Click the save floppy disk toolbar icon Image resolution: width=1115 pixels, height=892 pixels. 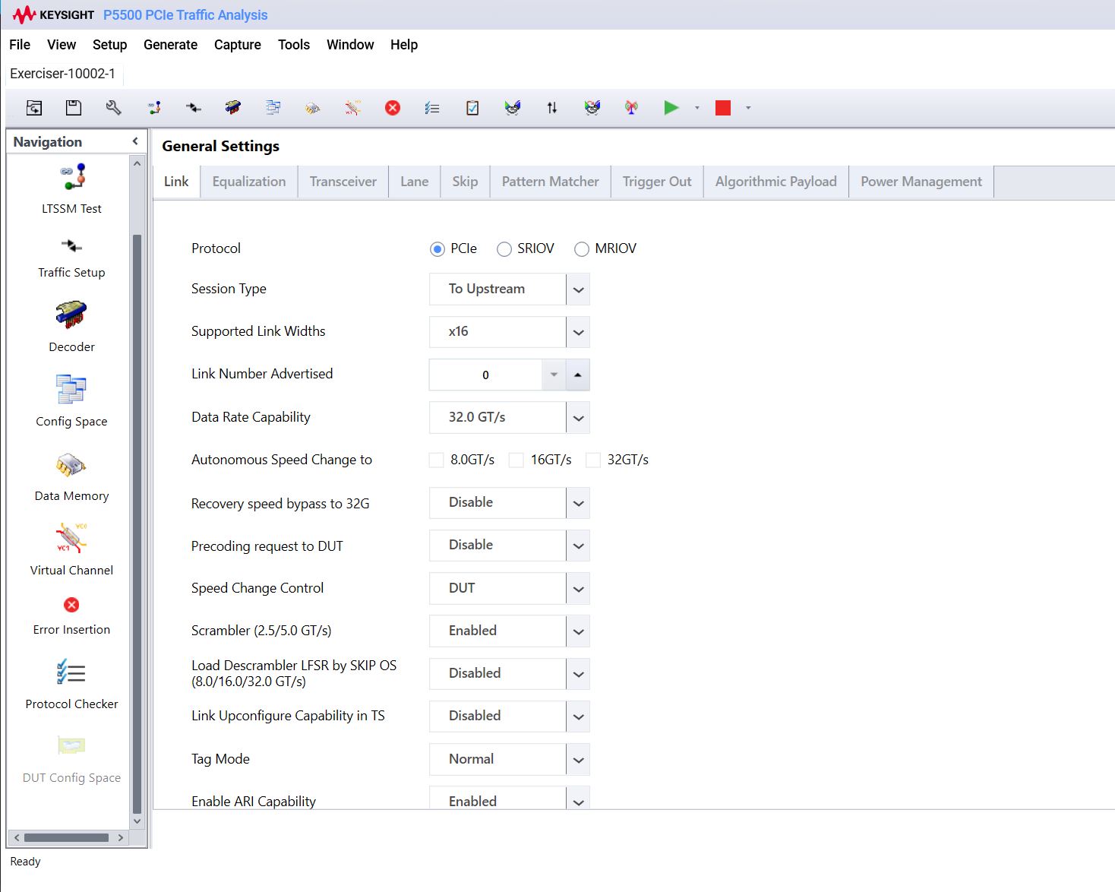pyautogui.click(x=74, y=108)
